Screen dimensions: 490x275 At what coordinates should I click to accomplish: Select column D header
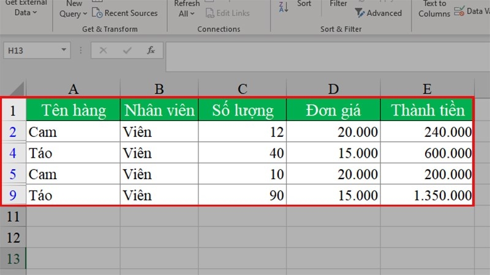[x=333, y=89]
